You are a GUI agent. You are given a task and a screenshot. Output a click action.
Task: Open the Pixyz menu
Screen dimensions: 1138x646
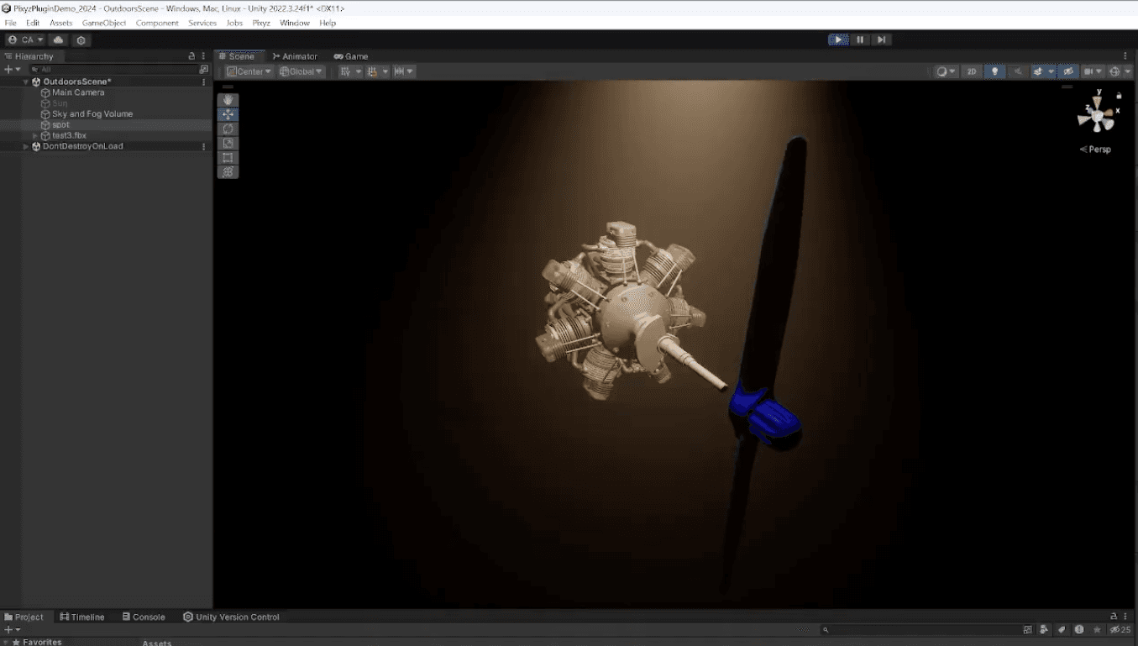(261, 23)
